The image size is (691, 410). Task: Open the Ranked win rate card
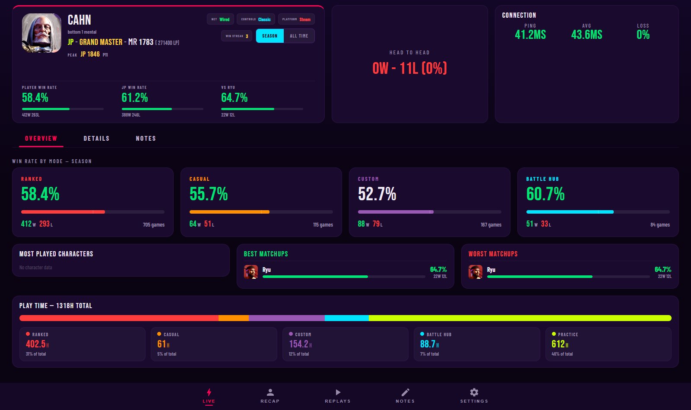pos(93,202)
